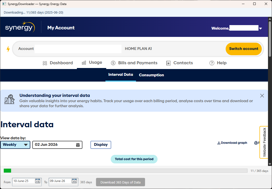Dismiss the Understanding your interval data banner
This screenshot has height=189, width=272.
pos(262,96)
